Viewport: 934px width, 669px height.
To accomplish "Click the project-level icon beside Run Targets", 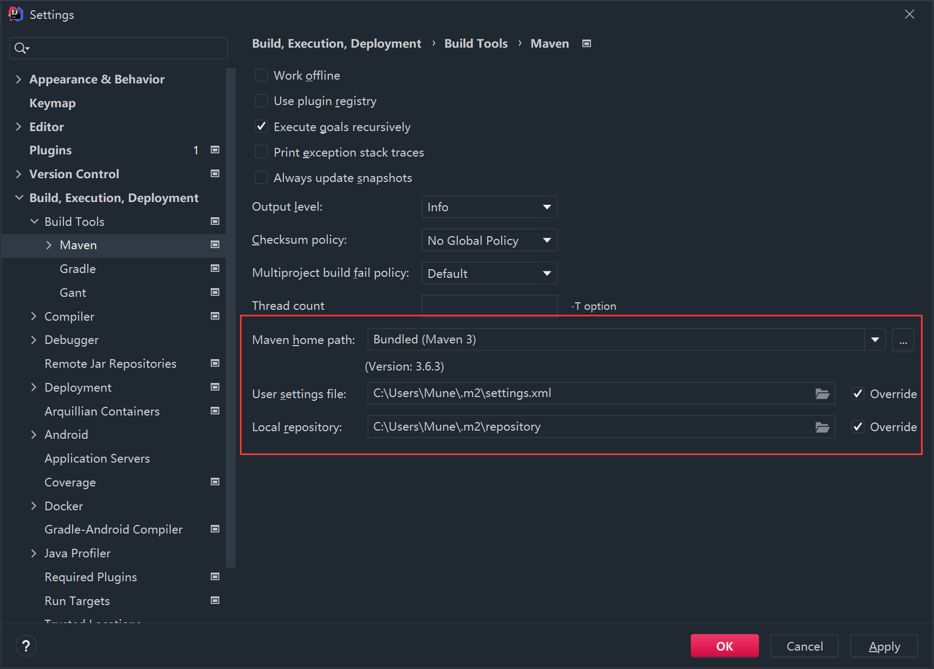I will click(x=215, y=601).
